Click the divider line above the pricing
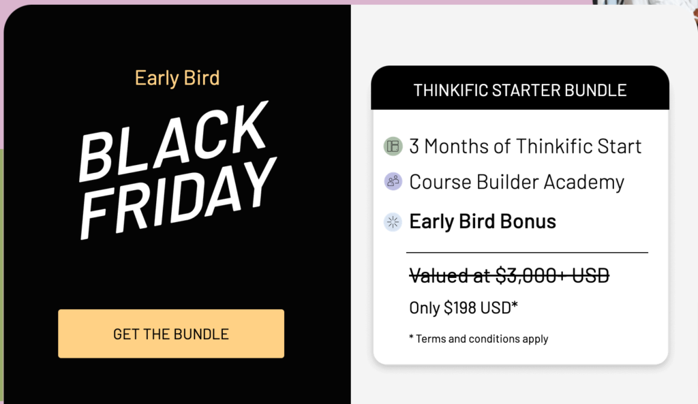This screenshot has height=404, width=698. pyautogui.click(x=527, y=252)
